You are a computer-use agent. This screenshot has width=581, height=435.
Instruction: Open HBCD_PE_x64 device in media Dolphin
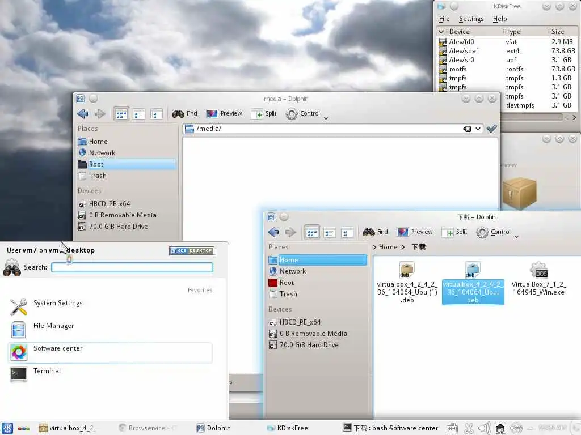127,204
